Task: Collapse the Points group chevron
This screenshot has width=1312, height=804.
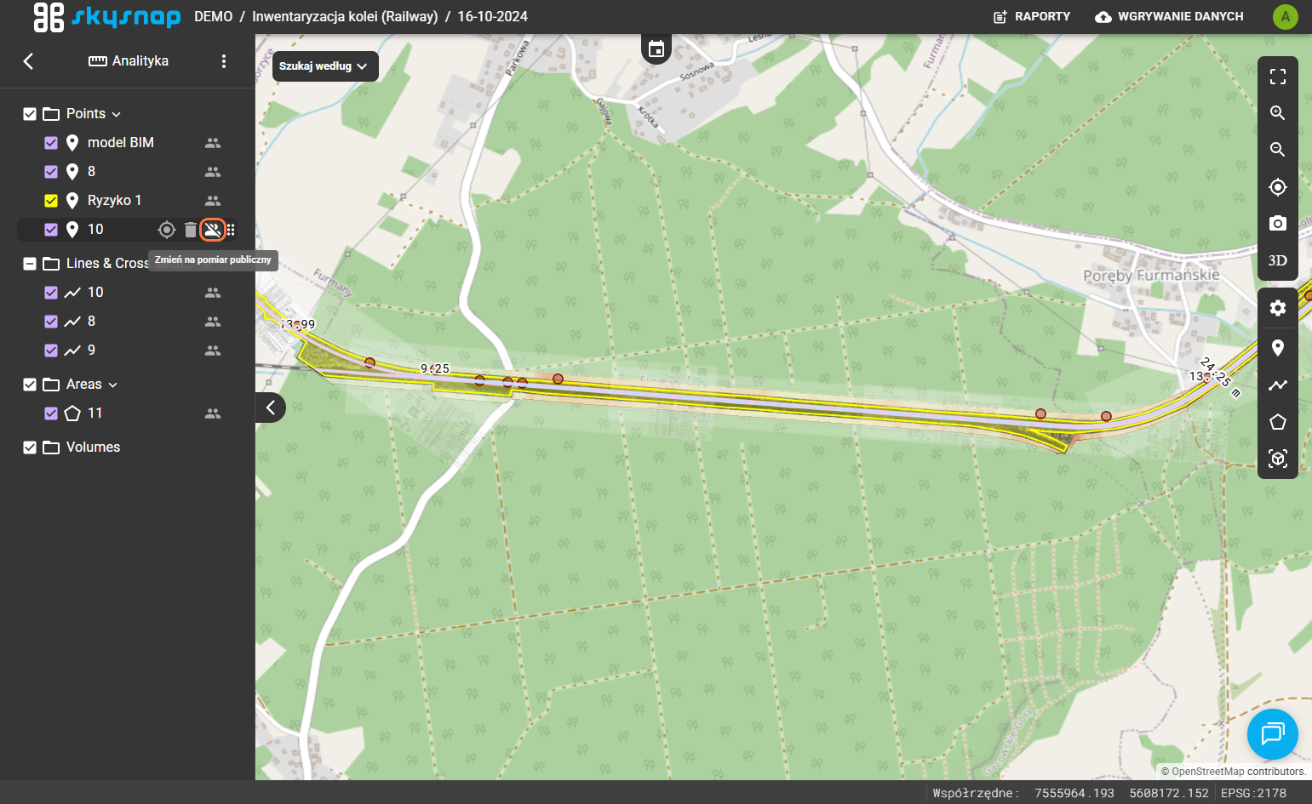Action: tap(117, 115)
